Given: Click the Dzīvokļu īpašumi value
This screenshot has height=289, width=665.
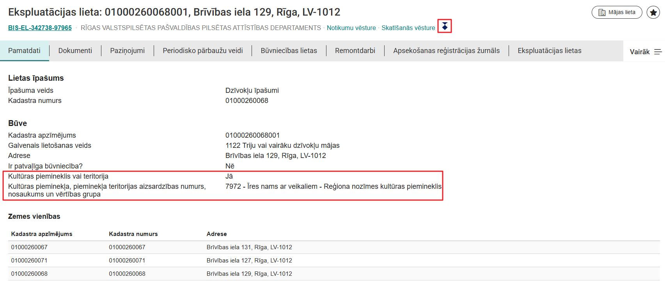Looking at the screenshot, I should click(x=252, y=90).
